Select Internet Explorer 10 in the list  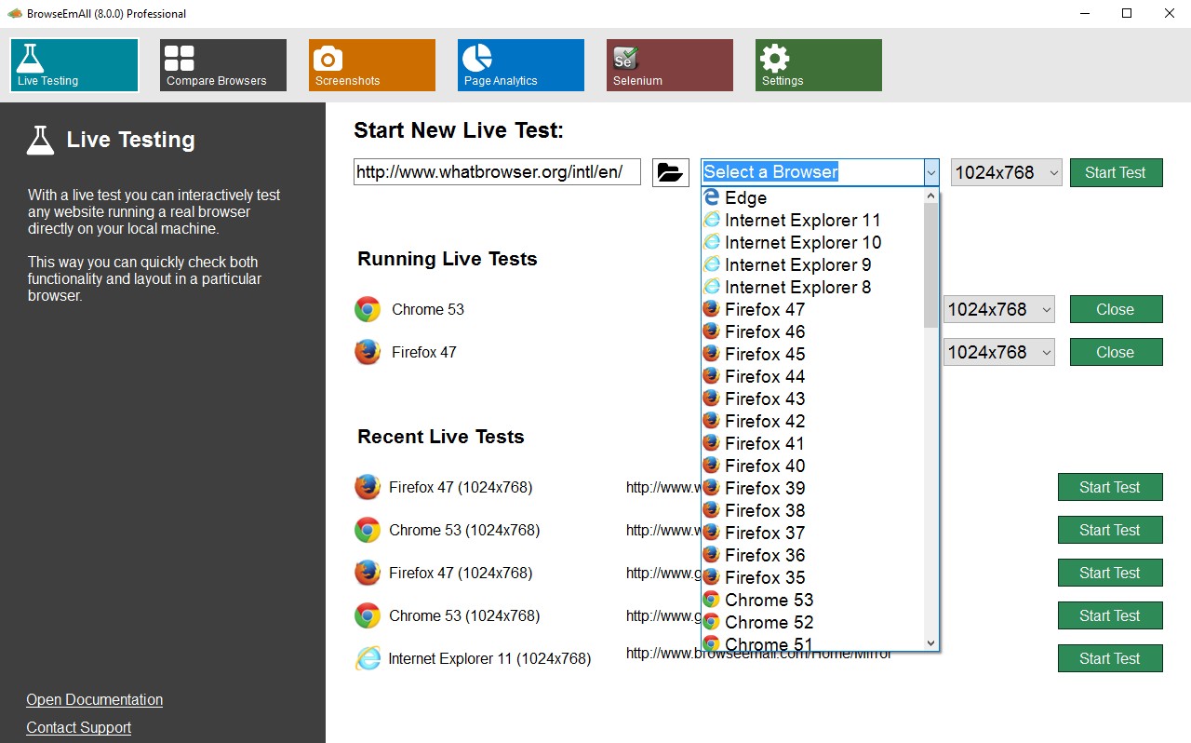[812, 242]
